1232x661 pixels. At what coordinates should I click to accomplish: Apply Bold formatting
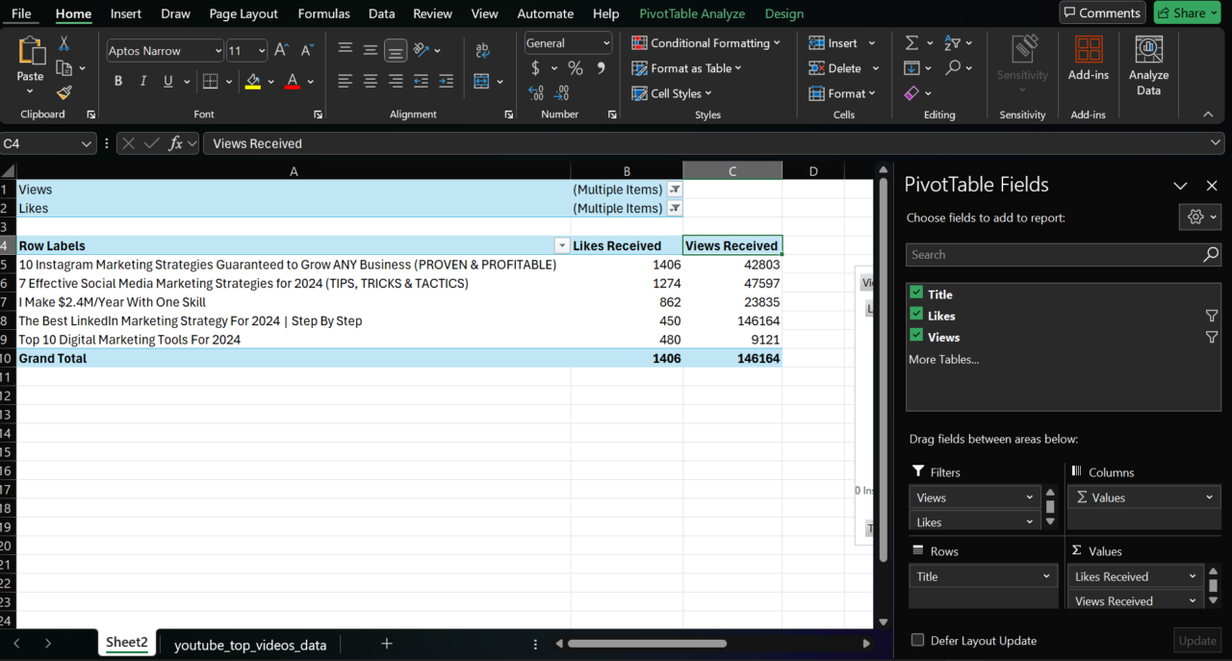tap(118, 81)
